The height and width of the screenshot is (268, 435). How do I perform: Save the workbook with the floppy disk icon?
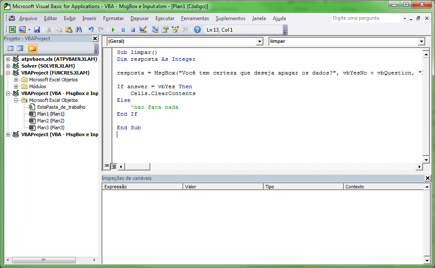pos(37,30)
